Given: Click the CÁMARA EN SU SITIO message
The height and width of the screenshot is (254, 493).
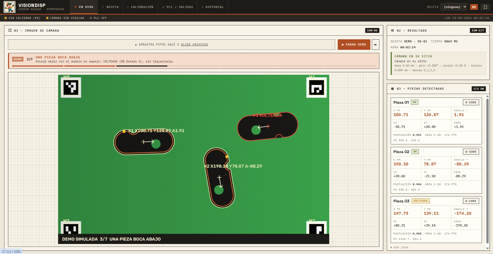Looking at the screenshot, I should pyautogui.click(x=438, y=63).
